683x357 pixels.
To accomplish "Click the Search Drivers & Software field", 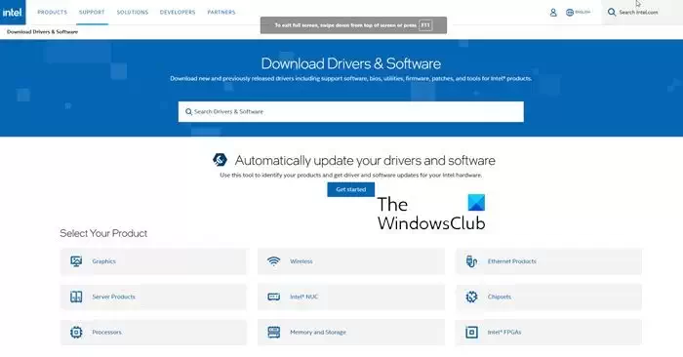I will pyautogui.click(x=350, y=112).
